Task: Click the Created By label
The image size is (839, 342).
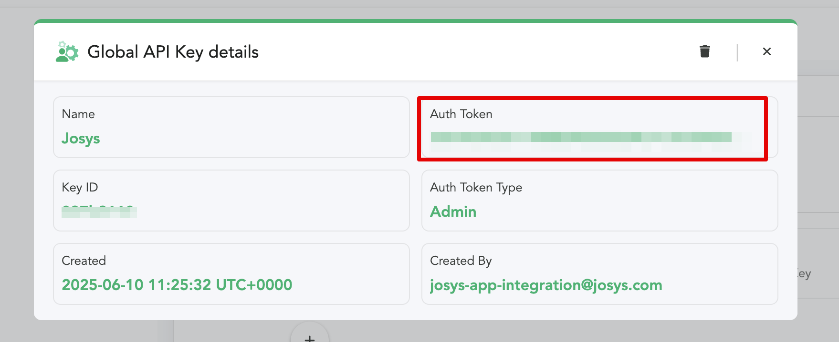Action: [461, 261]
